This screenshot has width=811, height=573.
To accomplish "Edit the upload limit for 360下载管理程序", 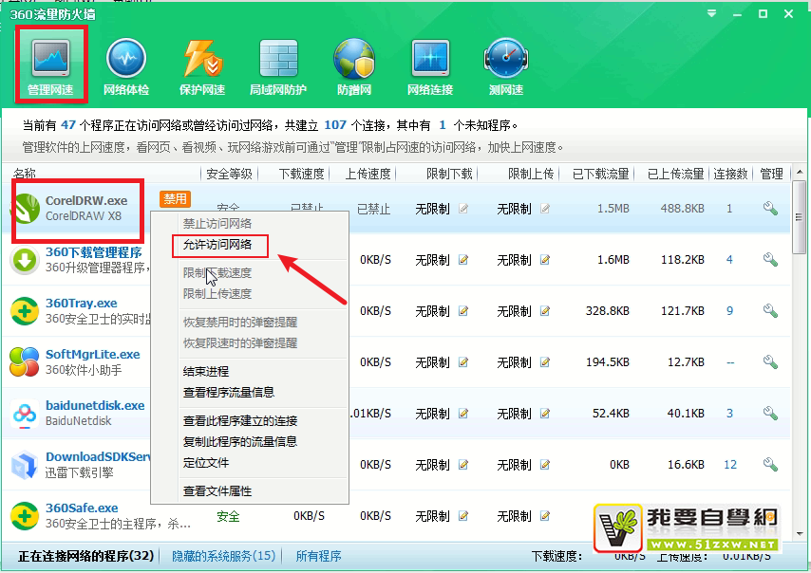I will click(545, 260).
